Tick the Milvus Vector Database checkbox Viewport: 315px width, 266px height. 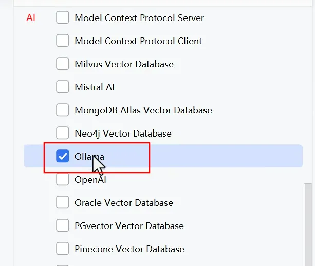(63, 64)
